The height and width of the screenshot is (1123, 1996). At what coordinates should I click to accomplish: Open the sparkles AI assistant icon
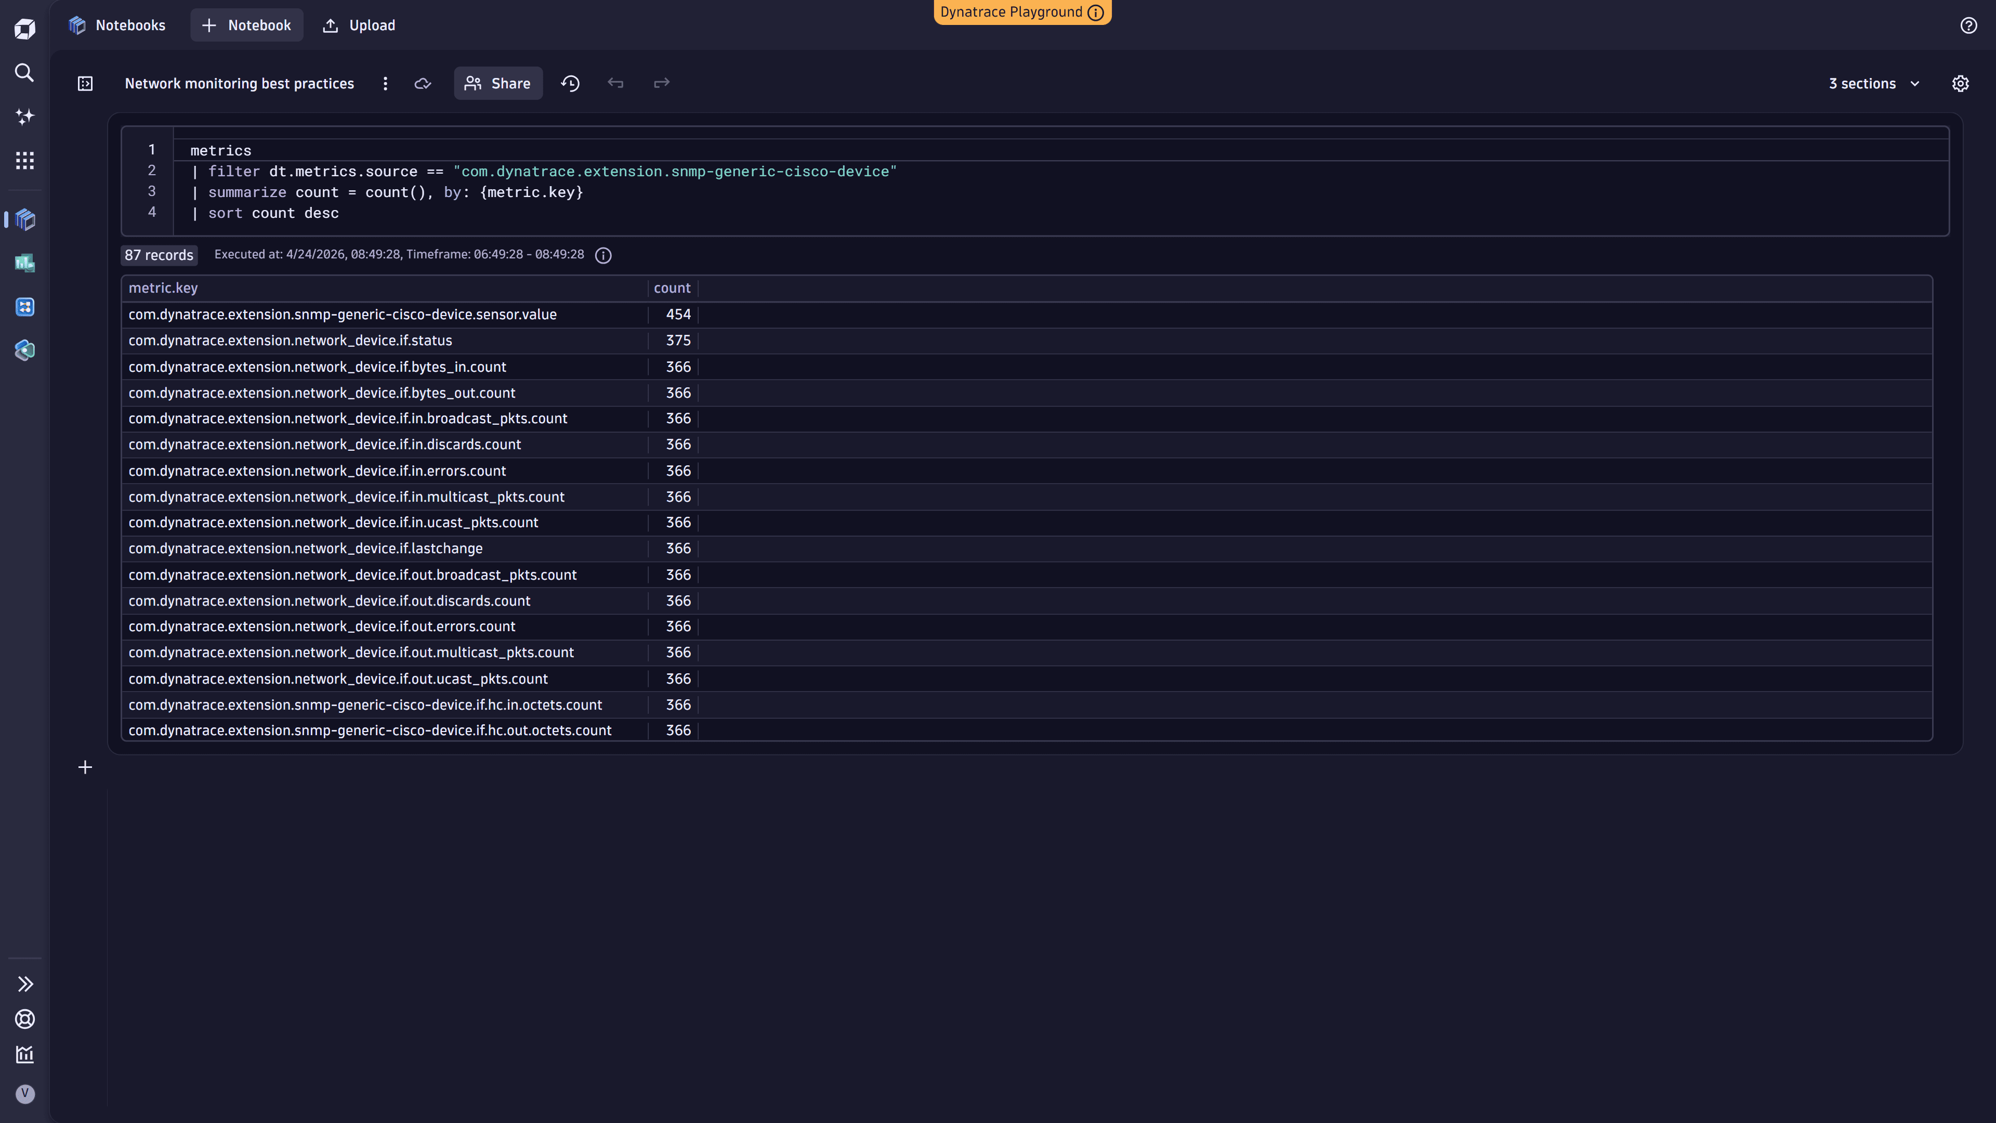pyautogui.click(x=25, y=116)
